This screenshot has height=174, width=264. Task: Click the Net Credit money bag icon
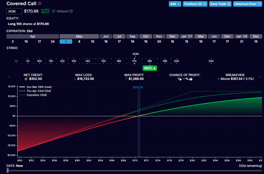pos(26,79)
